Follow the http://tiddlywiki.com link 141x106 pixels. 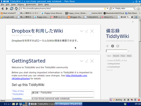coord(76,76)
